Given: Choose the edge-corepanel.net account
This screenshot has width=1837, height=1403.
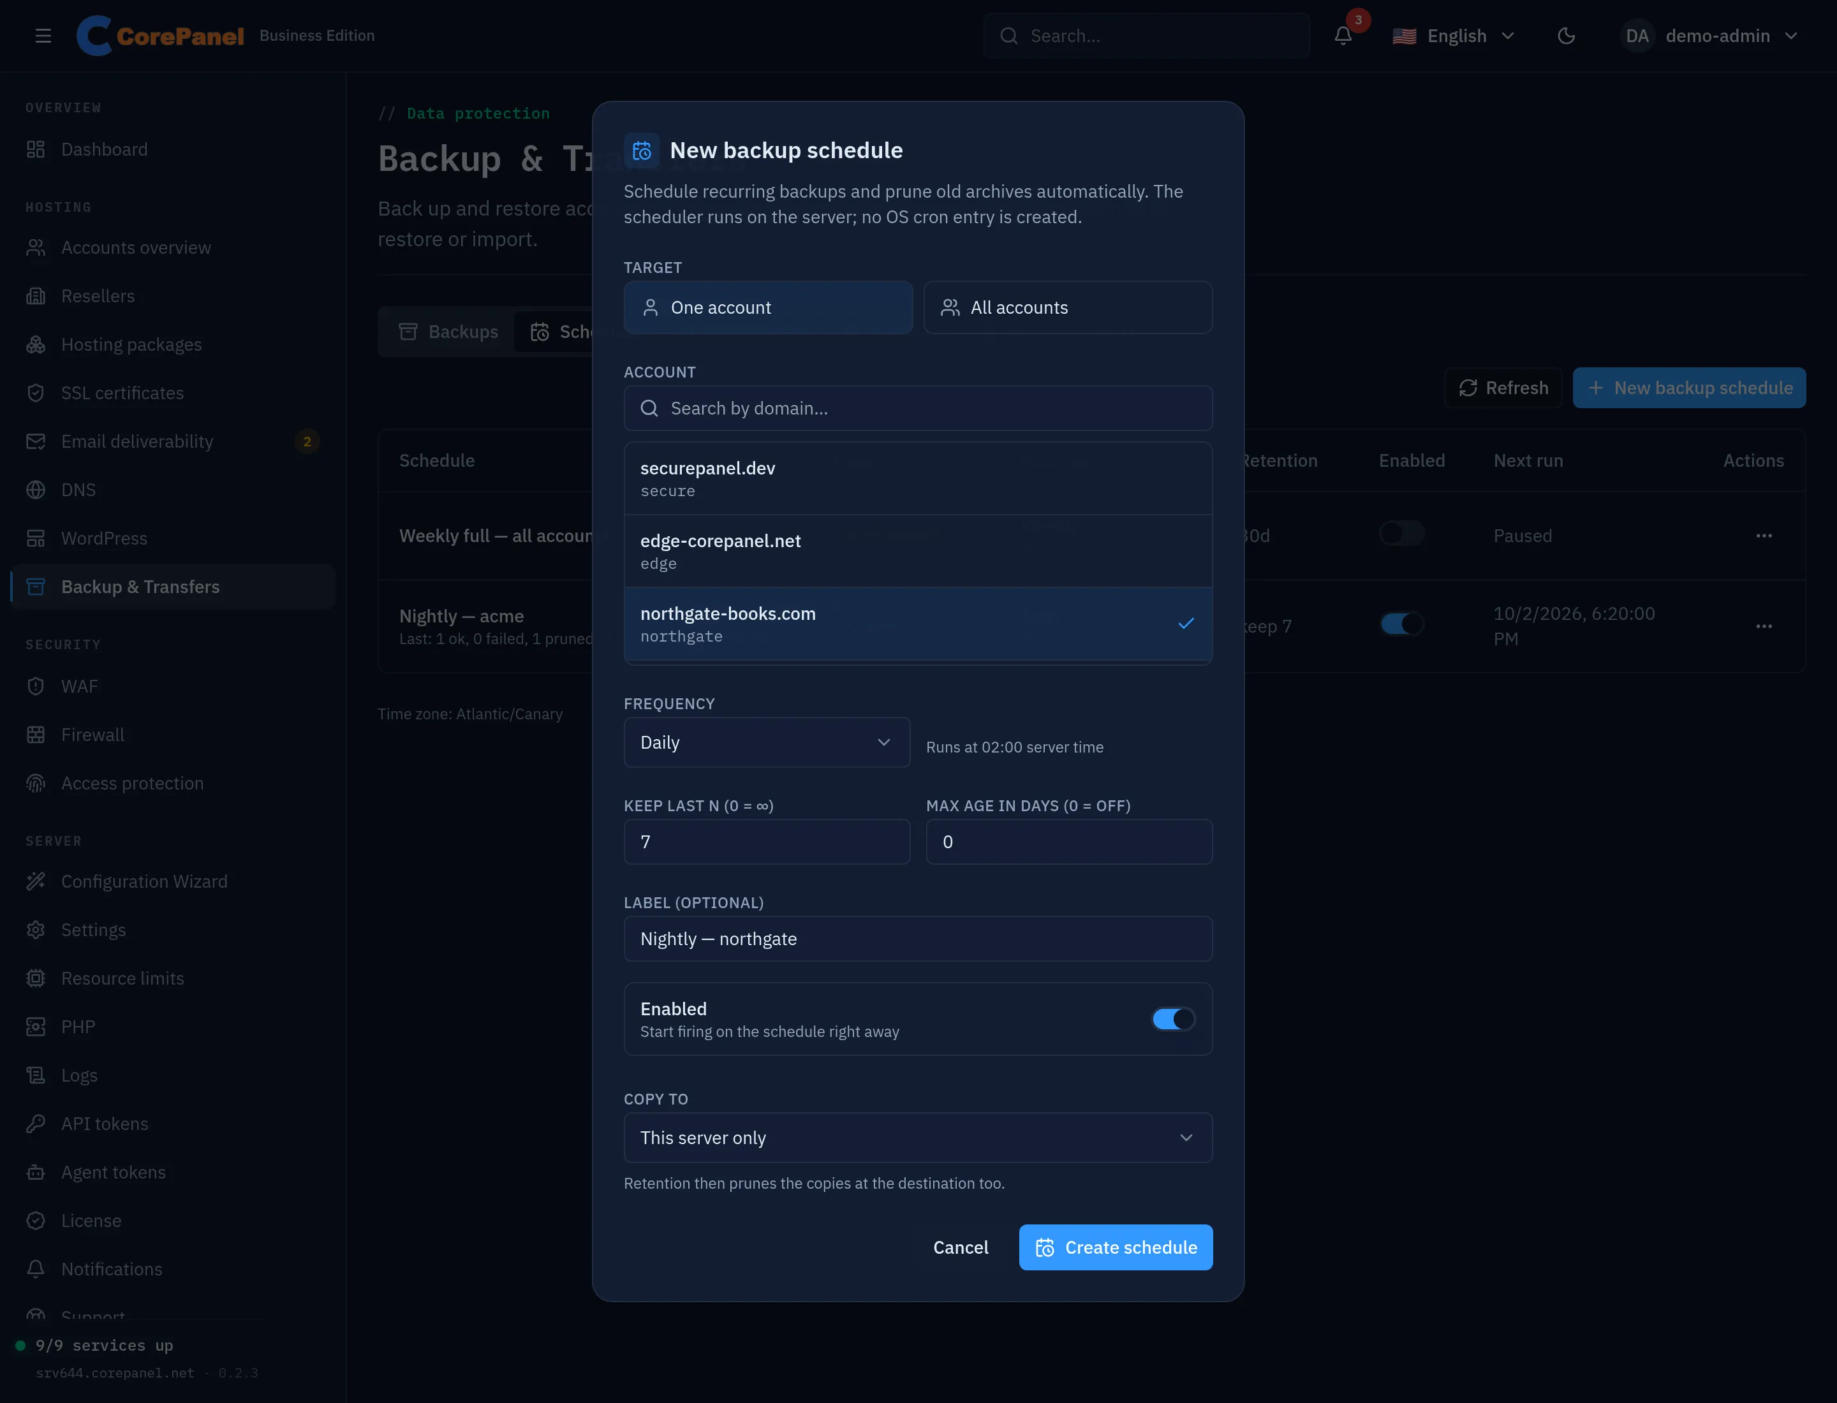Looking at the screenshot, I should click(x=918, y=551).
